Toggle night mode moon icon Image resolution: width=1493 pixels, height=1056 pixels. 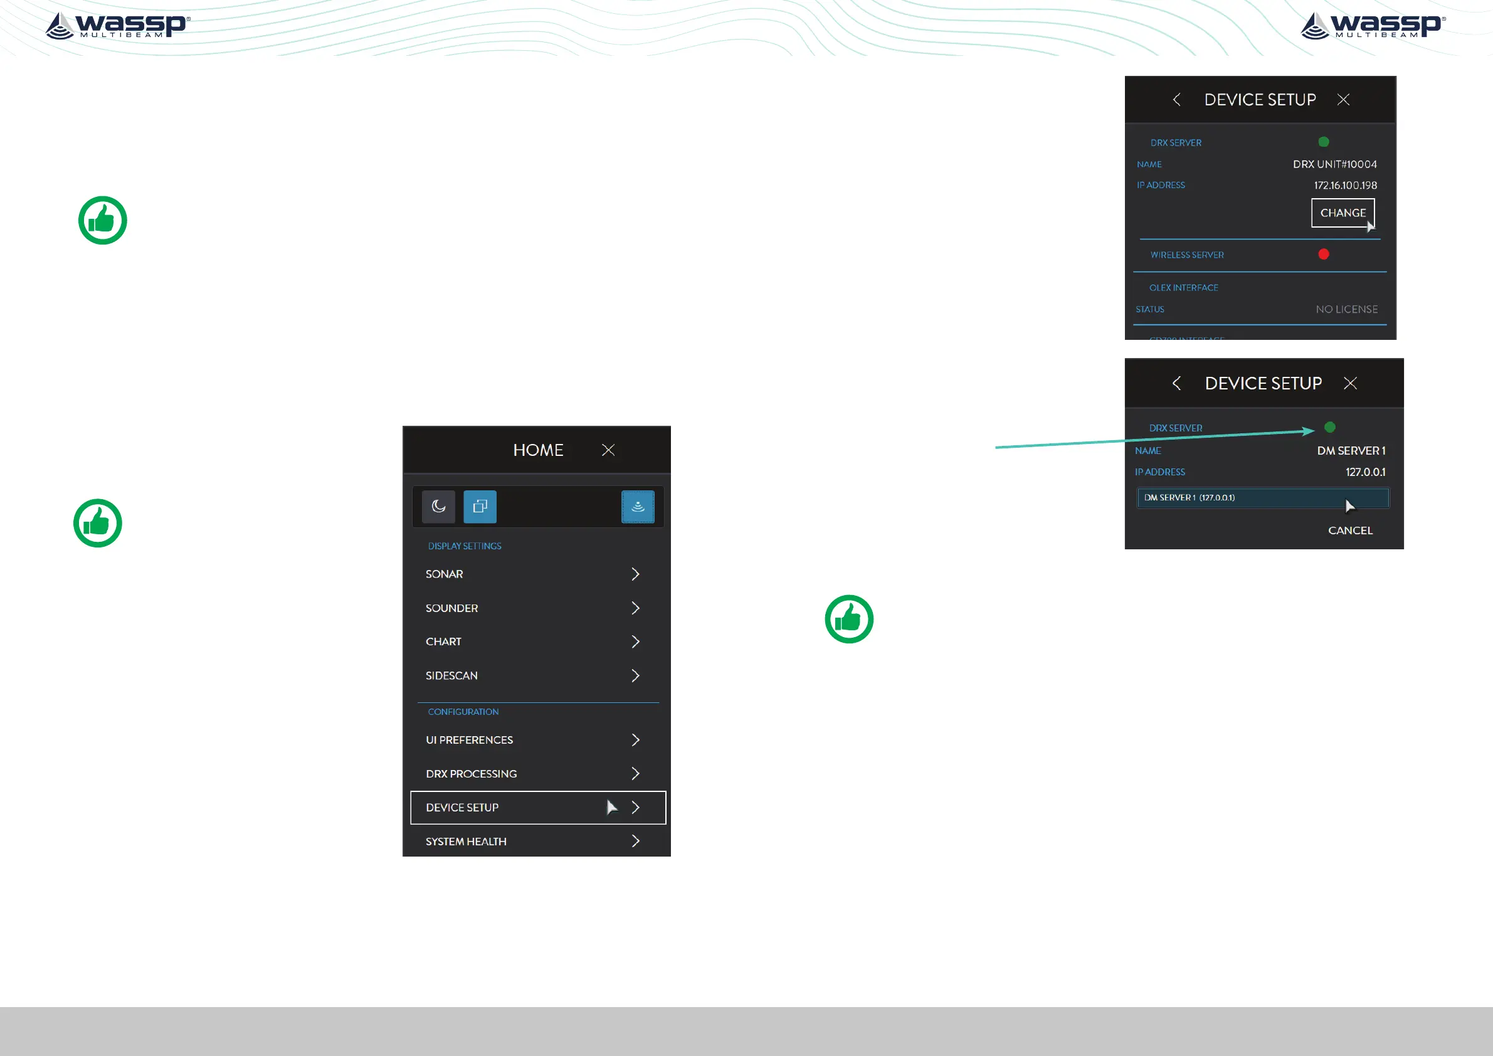point(438,507)
